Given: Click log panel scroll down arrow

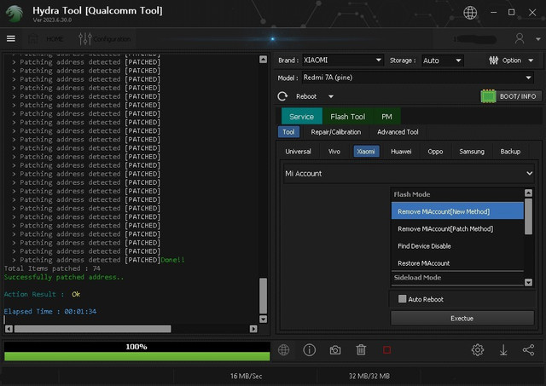Looking at the screenshot, I should (264, 319).
